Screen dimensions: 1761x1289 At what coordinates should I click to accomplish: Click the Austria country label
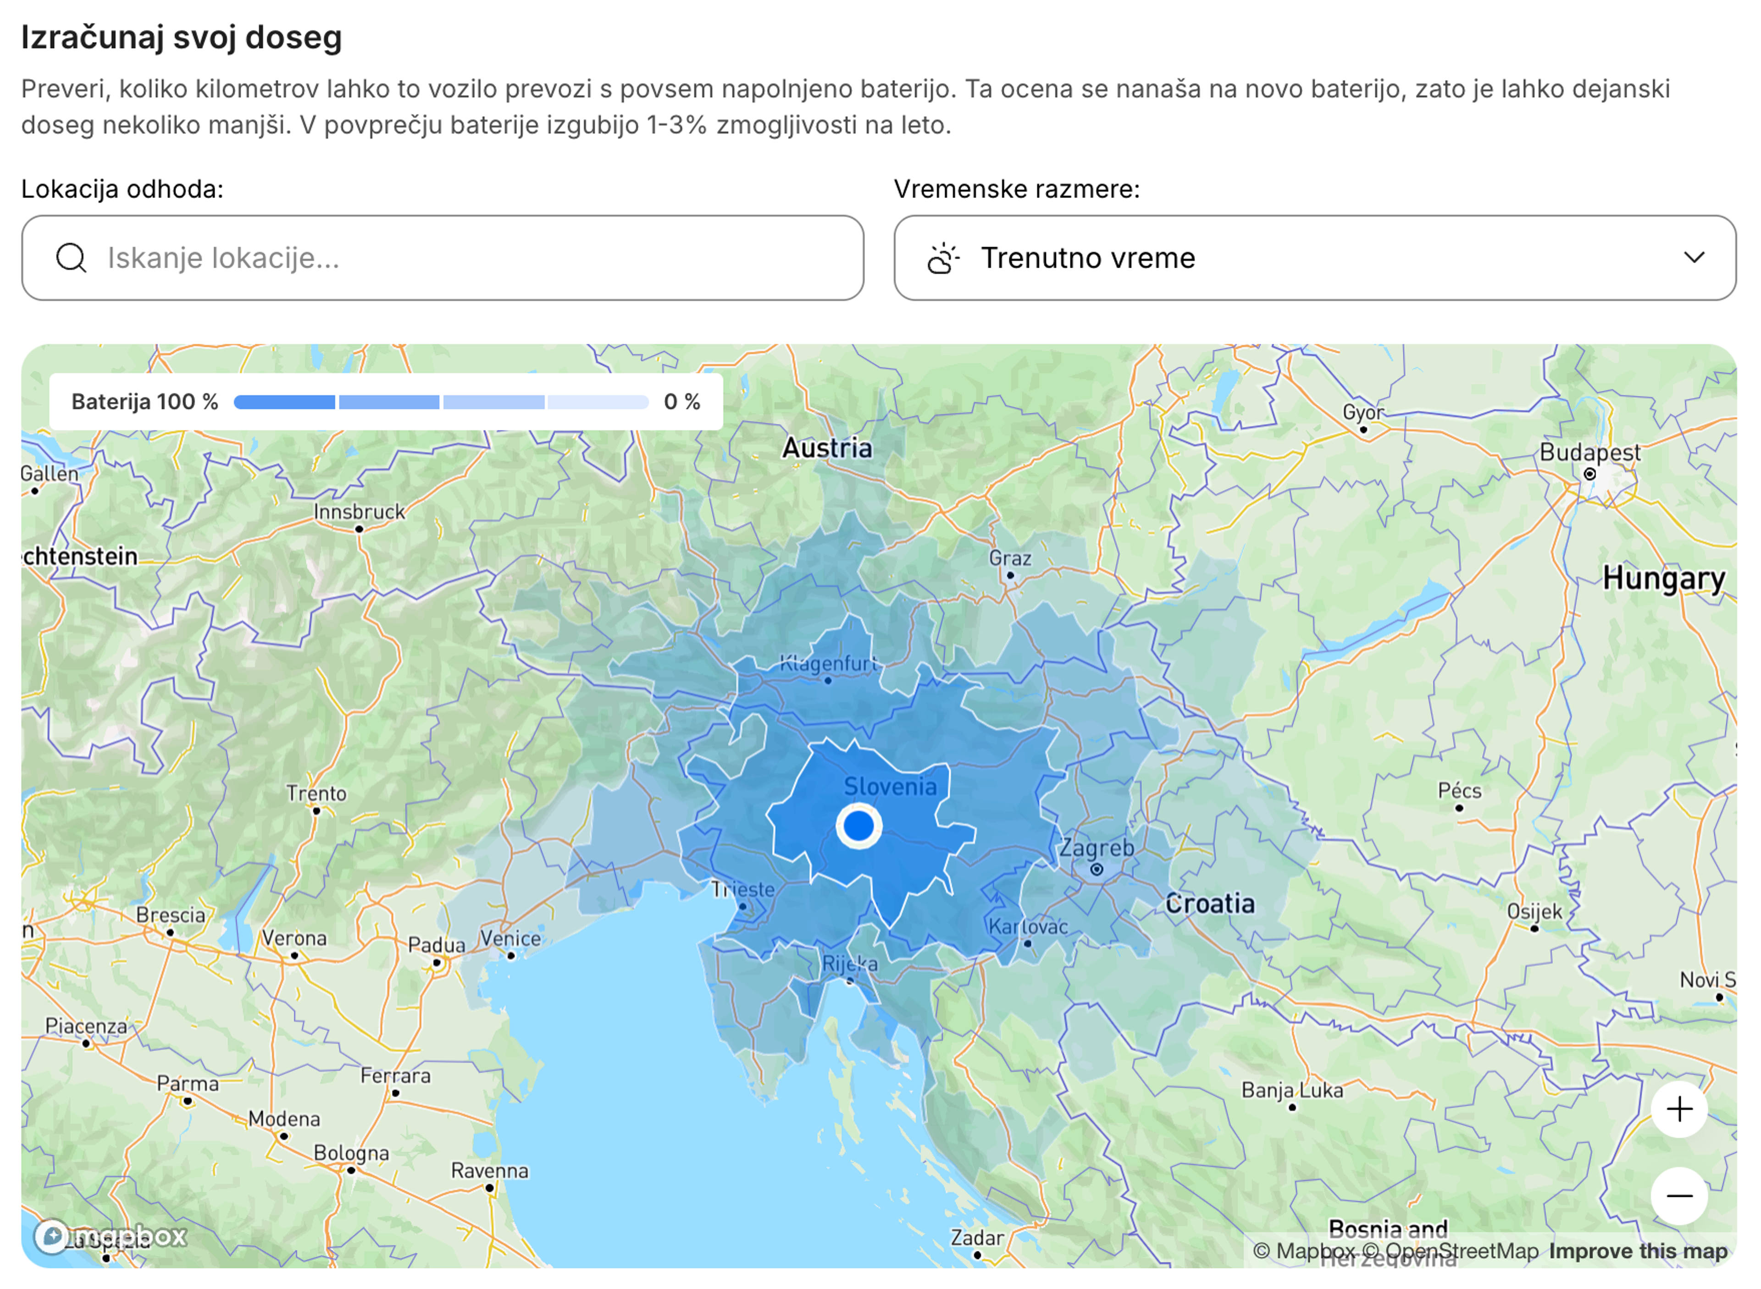(827, 448)
